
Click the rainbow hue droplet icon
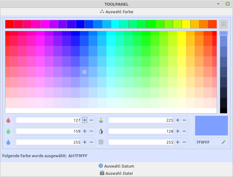101,120
